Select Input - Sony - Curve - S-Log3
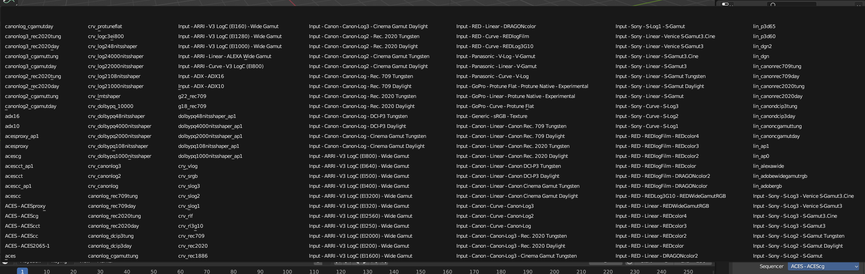Screen dimensions: 865x274 [x=647, y=106]
